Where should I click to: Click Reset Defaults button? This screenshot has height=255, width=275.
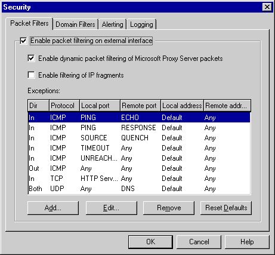pyautogui.click(x=226, y=208)
